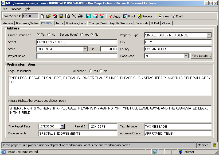Click the Parcel # field
219x155 pixels.
coord(103,126)
